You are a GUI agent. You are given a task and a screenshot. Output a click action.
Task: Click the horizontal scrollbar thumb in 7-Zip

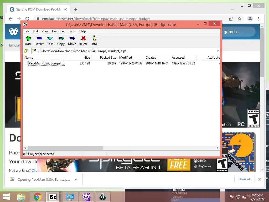(65, 148)
